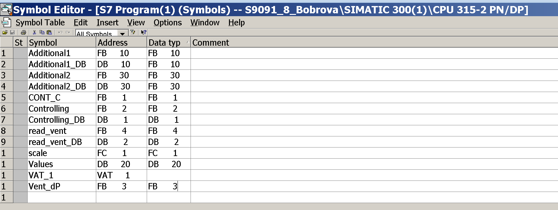558x210 pixels.
Task: Open the Edit Filter icon
Action: point(133,32)
